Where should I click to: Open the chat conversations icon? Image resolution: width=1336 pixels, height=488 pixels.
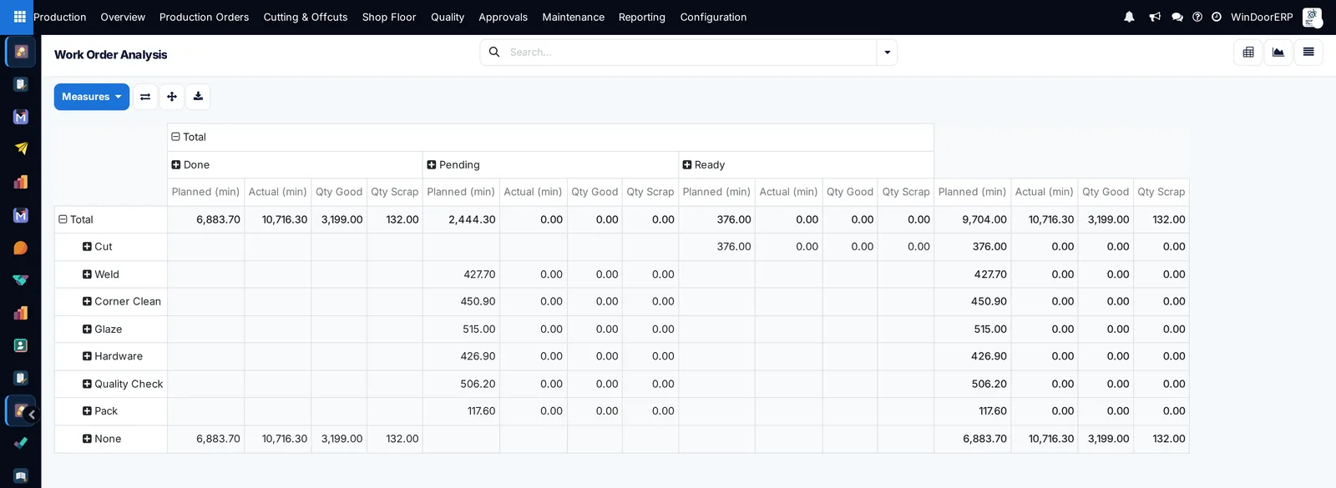click(x=1177, y=17)
